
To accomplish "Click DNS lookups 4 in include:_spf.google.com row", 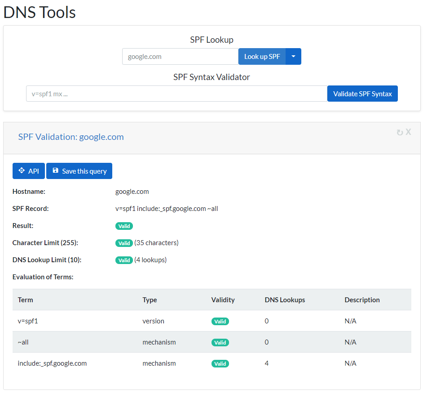I will [267, 363].
